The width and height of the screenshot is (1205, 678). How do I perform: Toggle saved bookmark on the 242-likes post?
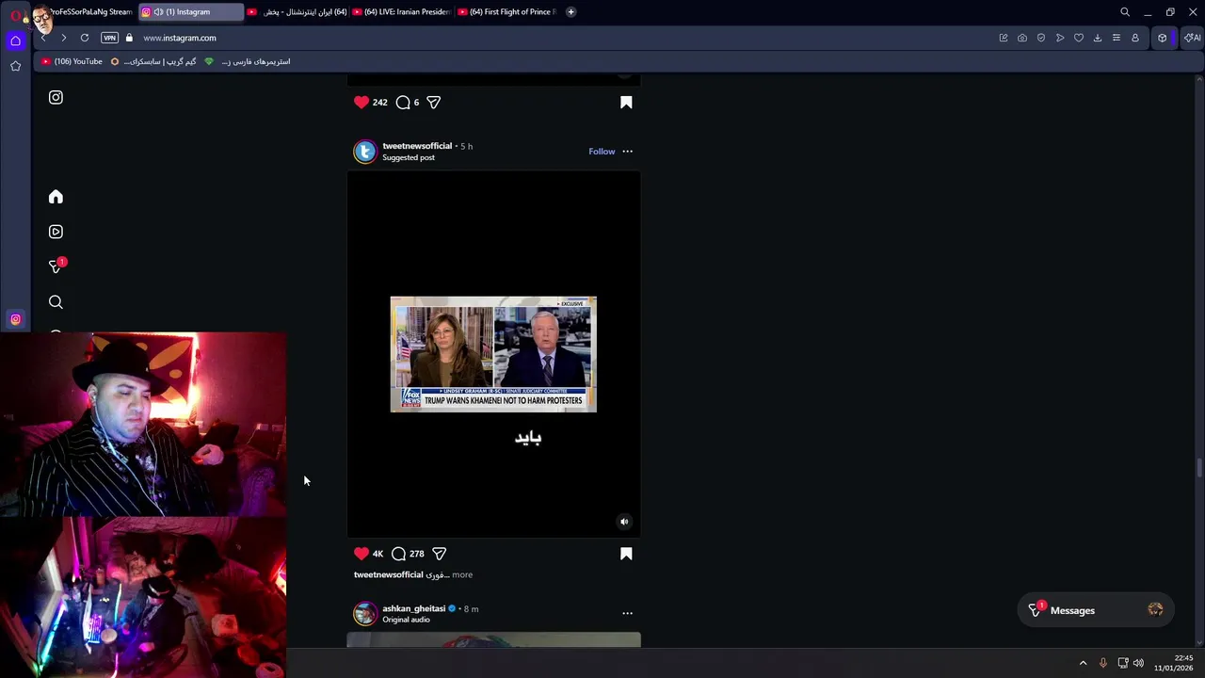626,102
